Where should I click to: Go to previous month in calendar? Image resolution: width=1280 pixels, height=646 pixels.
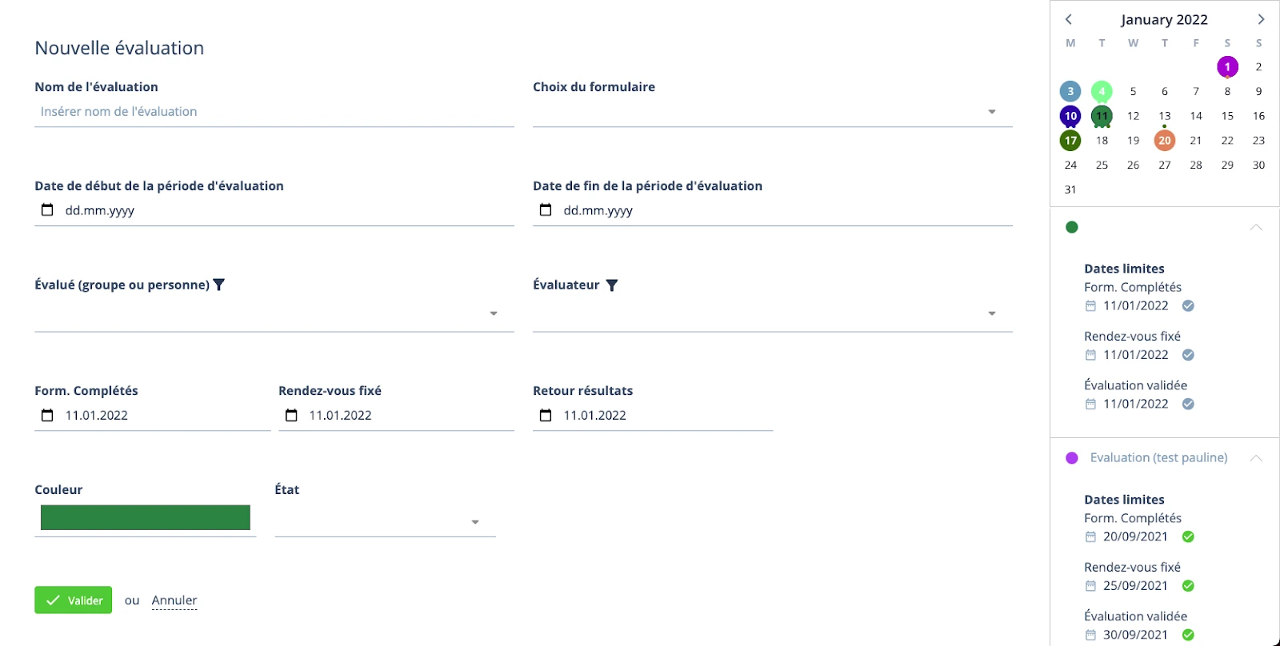pyautogui.click(x=1069, y=19)
